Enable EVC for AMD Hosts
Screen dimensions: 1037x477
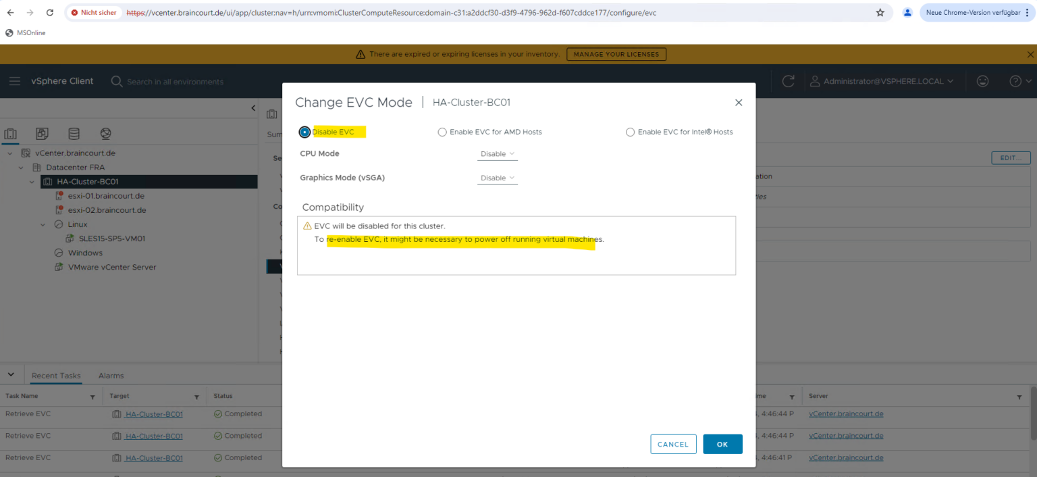click(x=442, y=132)
